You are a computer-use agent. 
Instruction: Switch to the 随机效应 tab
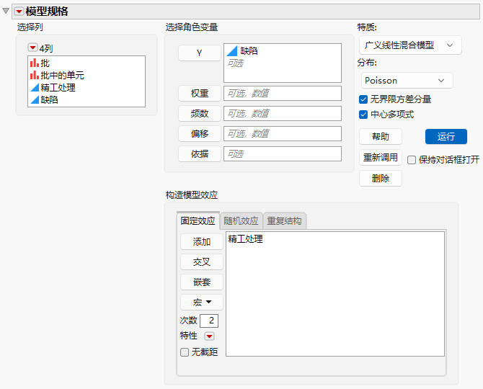[x=241, y=220]
